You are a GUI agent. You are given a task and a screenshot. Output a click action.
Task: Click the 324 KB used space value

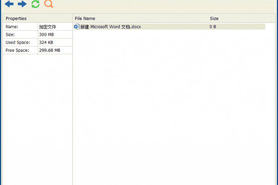[x=46, y=43]
